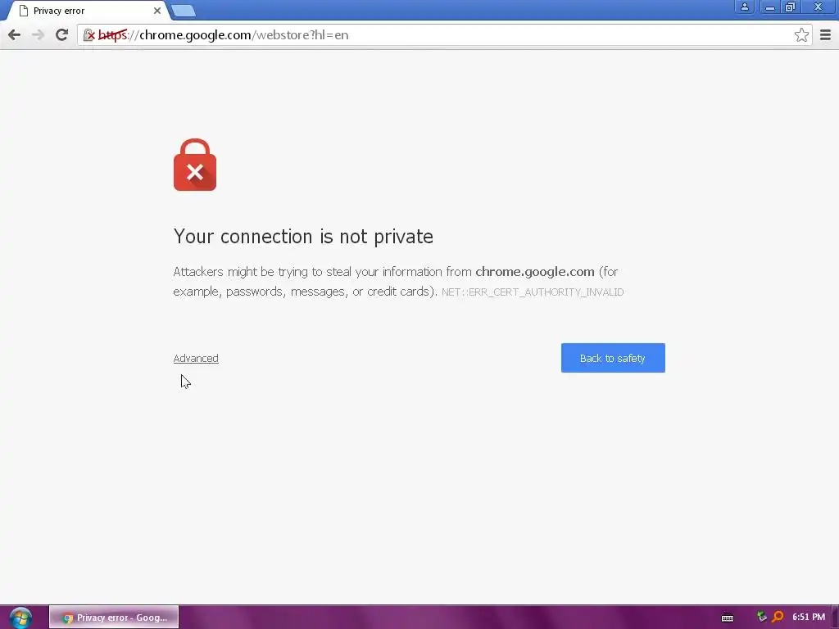Open a new tab
The image size is (839, 629).
[184, 11]
